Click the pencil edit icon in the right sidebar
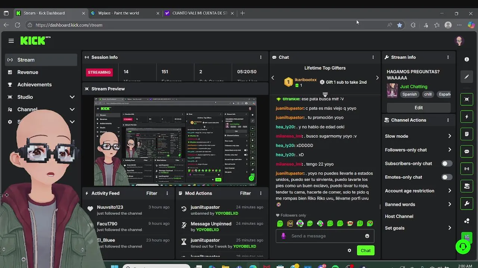Screen dimensions: 478x268 [x=467, y=77]
